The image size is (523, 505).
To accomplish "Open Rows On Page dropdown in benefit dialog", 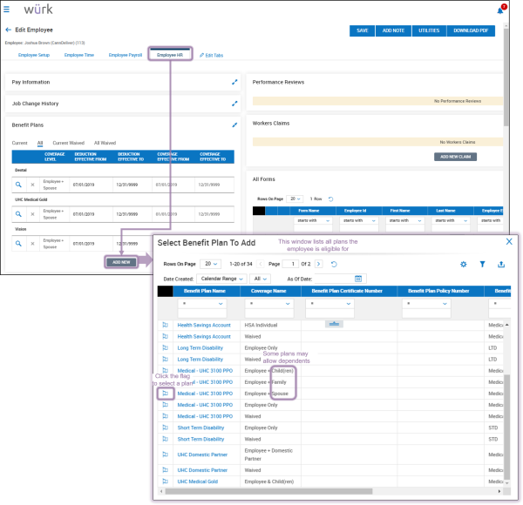I will coord(210,264).
